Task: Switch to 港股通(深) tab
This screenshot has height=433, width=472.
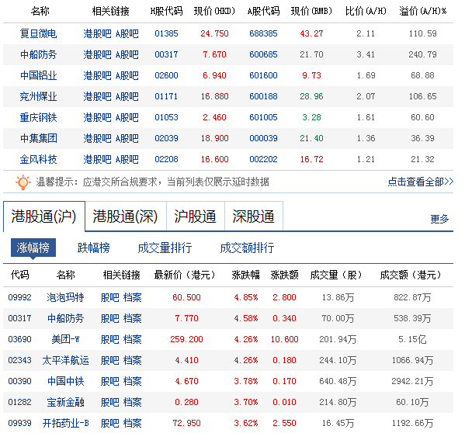Action: pos(124,216)
